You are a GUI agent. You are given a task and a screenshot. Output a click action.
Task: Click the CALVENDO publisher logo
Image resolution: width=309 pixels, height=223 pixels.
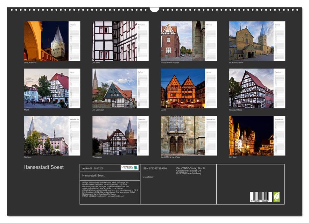130,168
